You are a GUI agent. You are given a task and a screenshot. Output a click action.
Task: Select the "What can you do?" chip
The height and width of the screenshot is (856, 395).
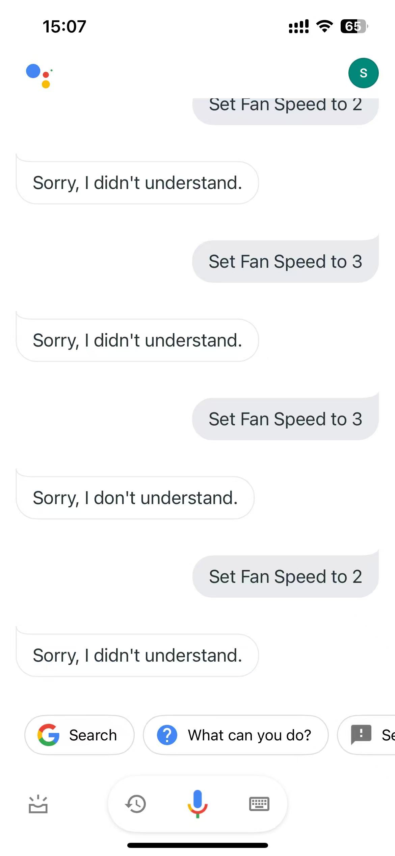click(236, 735)
